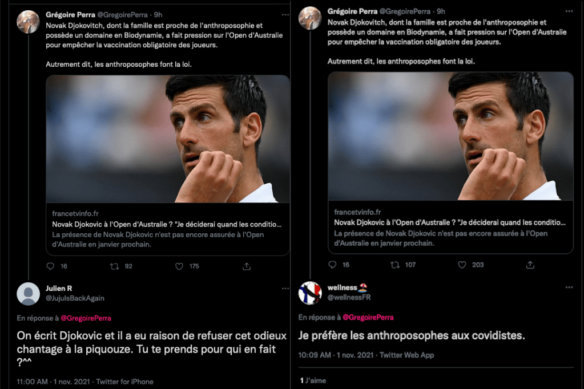Open more options on wellness reply
584x389 pixels.
tap(569, 287)
